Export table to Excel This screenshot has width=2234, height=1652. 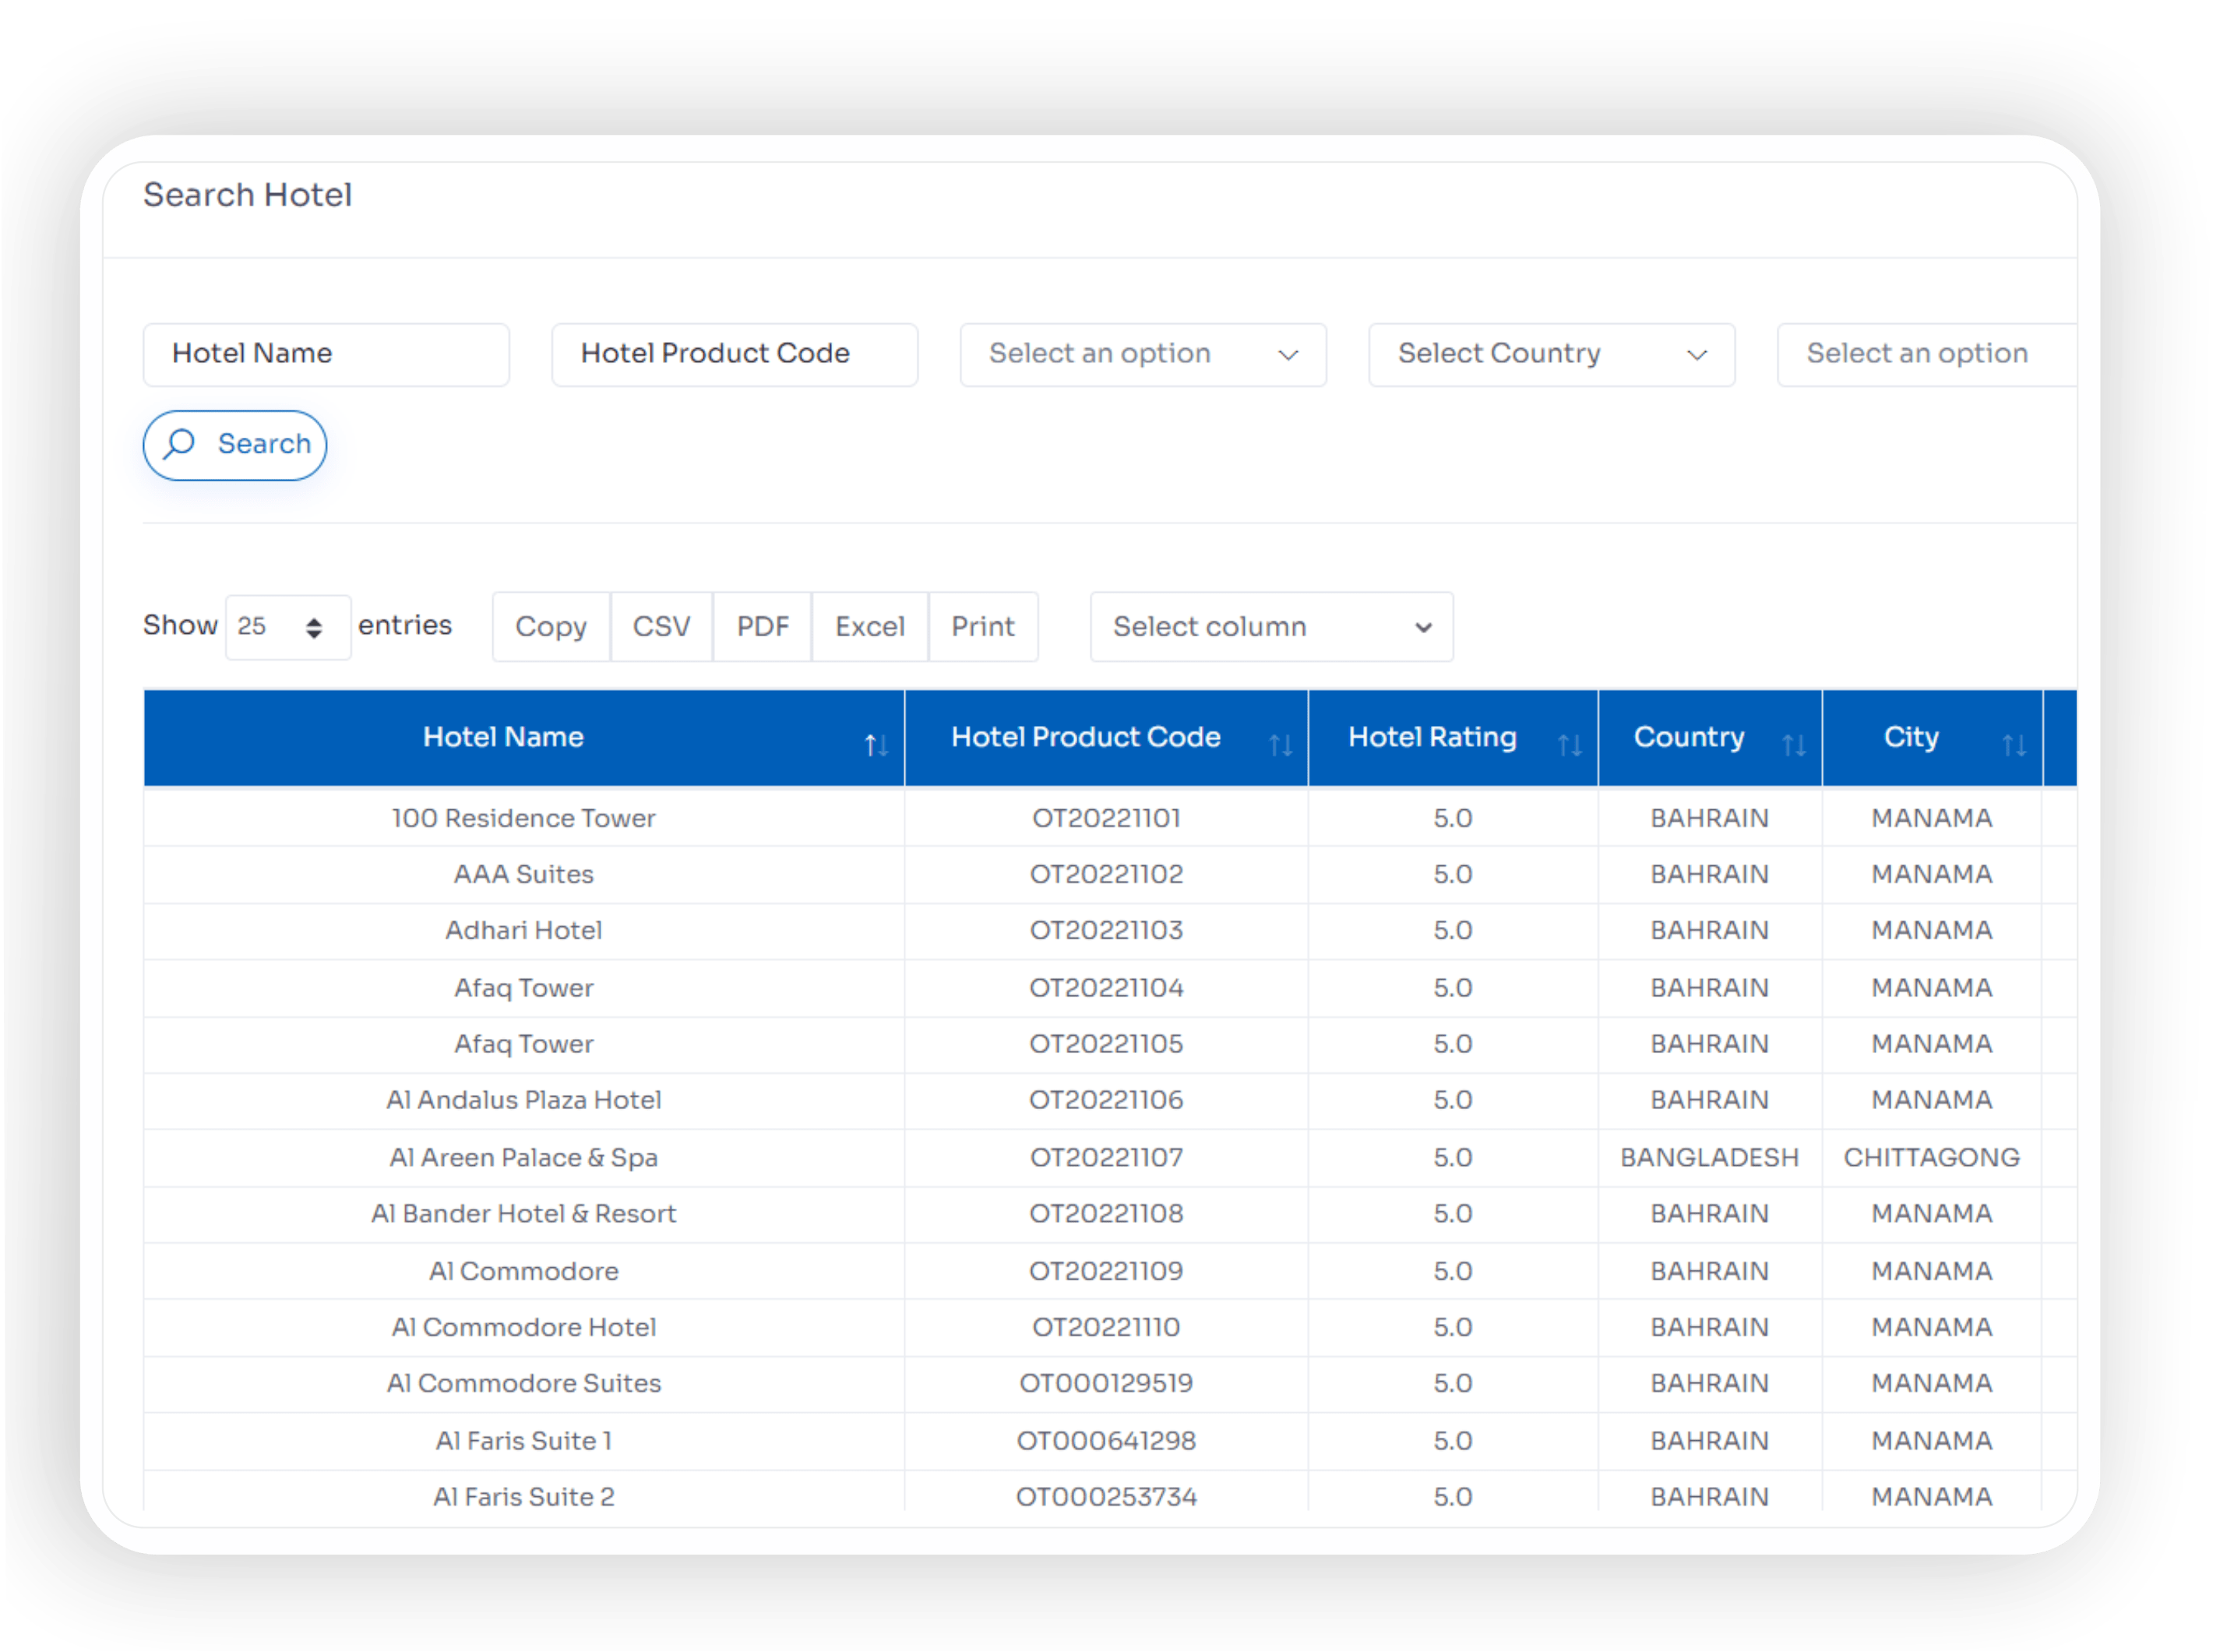pos(871,628)
